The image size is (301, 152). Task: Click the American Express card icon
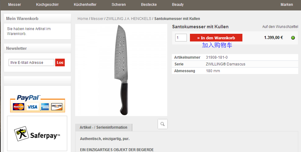tap(45, 107)
